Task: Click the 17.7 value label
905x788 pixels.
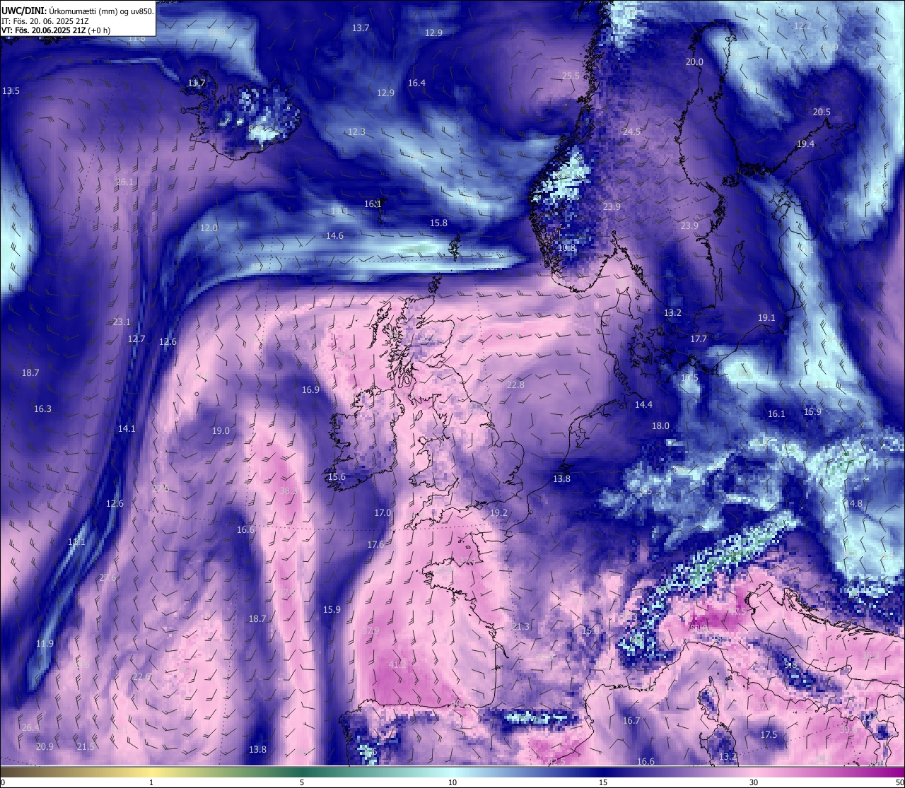Action: coord(699,339)
